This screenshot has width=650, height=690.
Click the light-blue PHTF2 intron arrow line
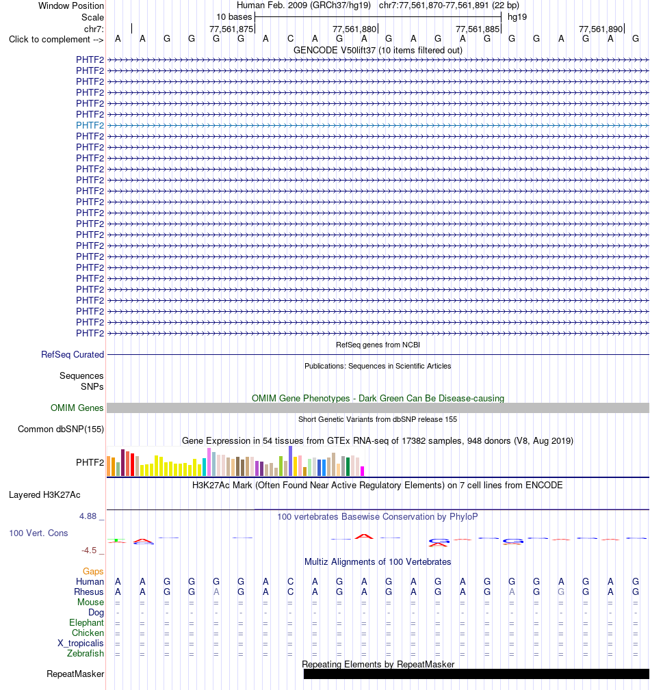click(378, 125)
